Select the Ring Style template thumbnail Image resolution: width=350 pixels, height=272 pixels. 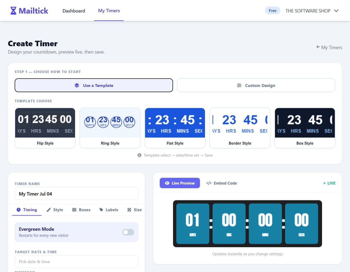pyautogui.click(x=110, y=128)
